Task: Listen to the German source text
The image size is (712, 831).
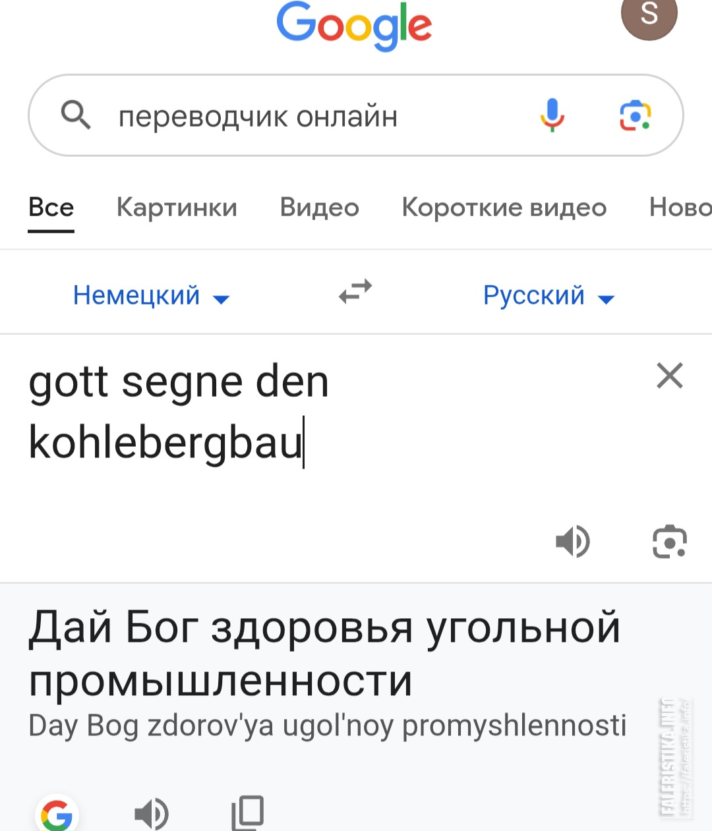Action: 572,542
